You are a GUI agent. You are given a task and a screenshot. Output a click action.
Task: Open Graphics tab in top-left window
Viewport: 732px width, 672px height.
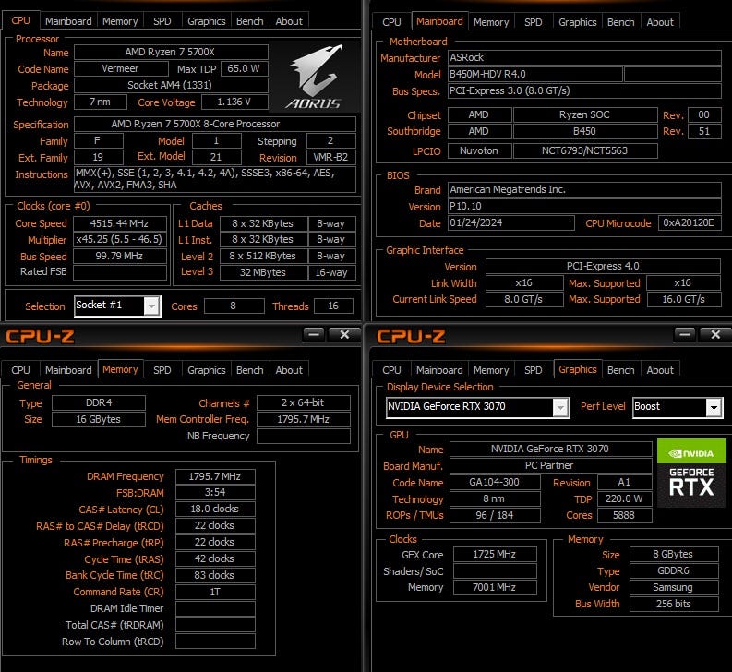(x=207, y=21)
